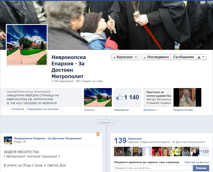
Task: Click the Църква/Религиозна организация category text
Action: 28,92
